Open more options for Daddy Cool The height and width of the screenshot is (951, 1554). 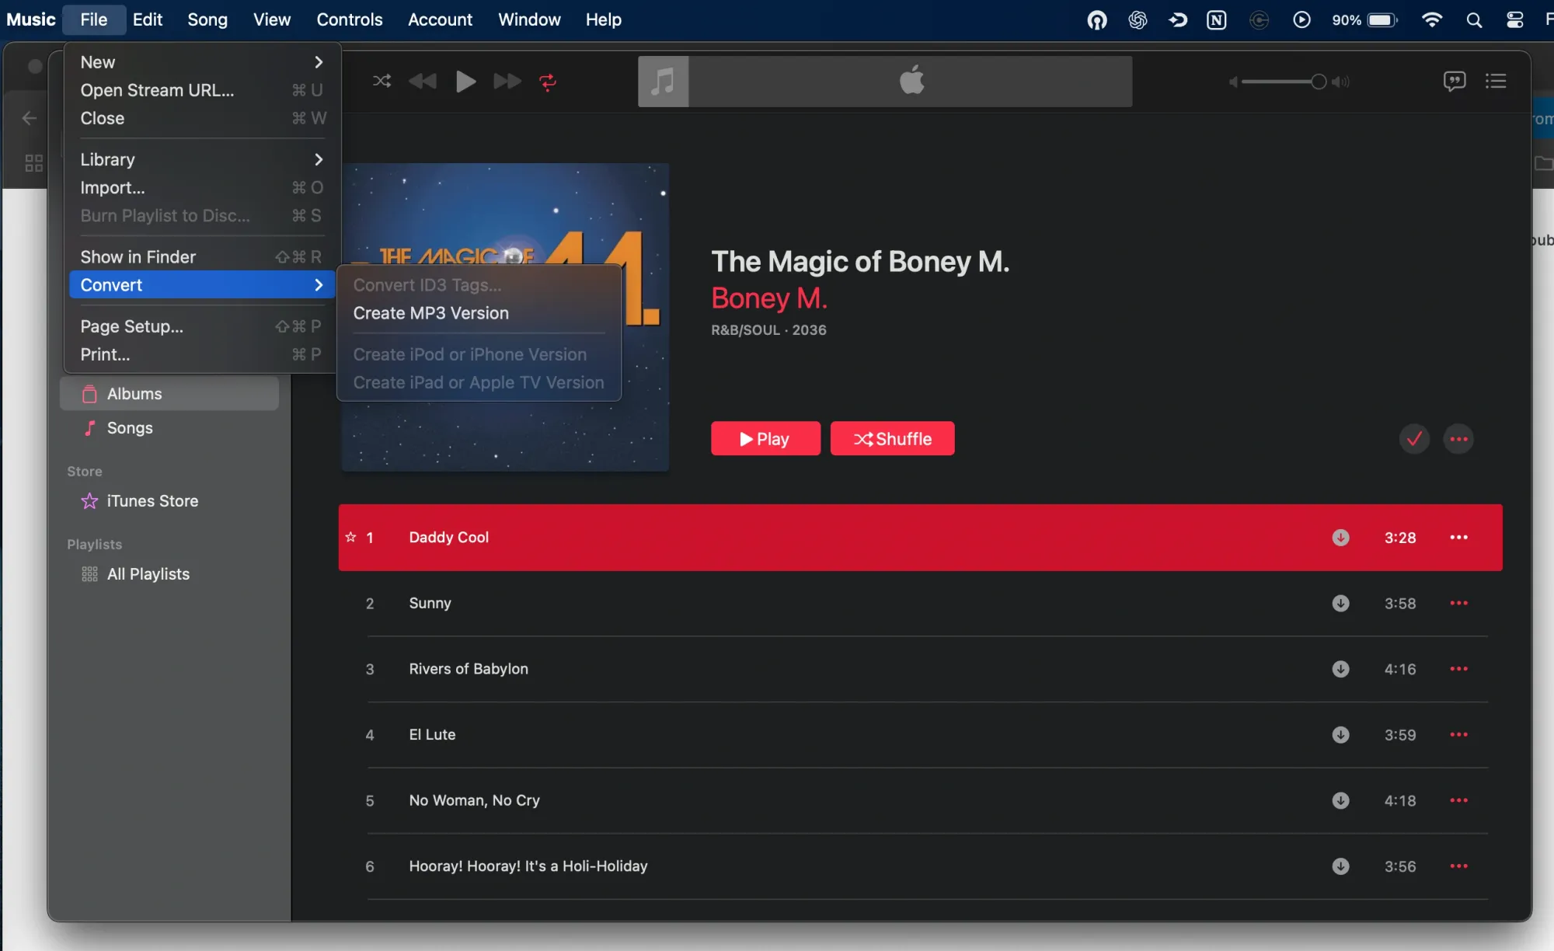1459,537
